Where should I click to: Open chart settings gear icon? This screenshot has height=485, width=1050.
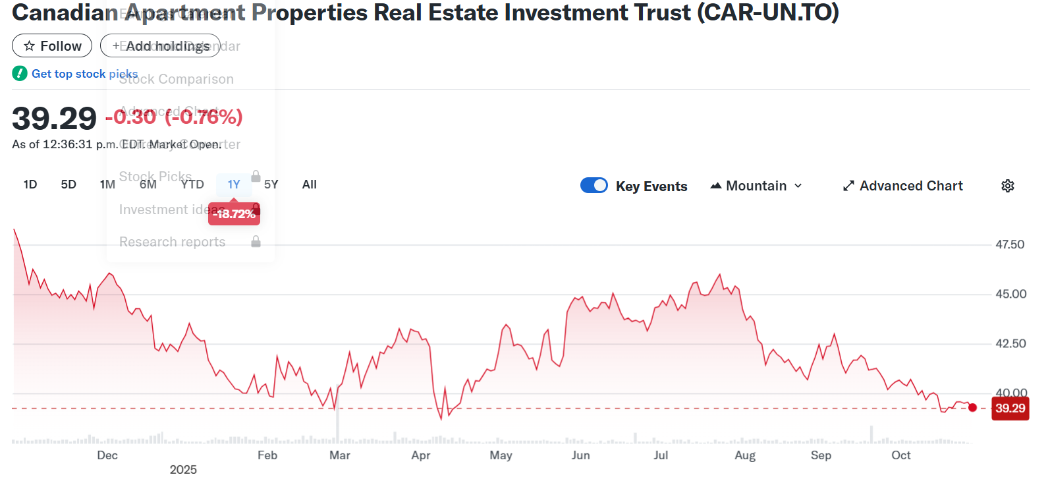[1007, 186]
